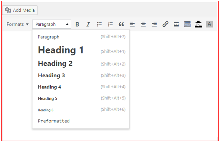Choose Heading 2 format
Screen dimensions: 222x141
tap(81, 64)
